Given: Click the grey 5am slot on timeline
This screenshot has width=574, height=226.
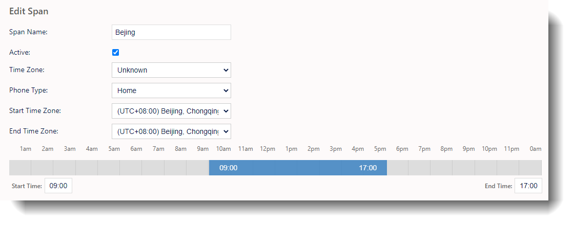Looking at the screenshot, I should [109, 168].
